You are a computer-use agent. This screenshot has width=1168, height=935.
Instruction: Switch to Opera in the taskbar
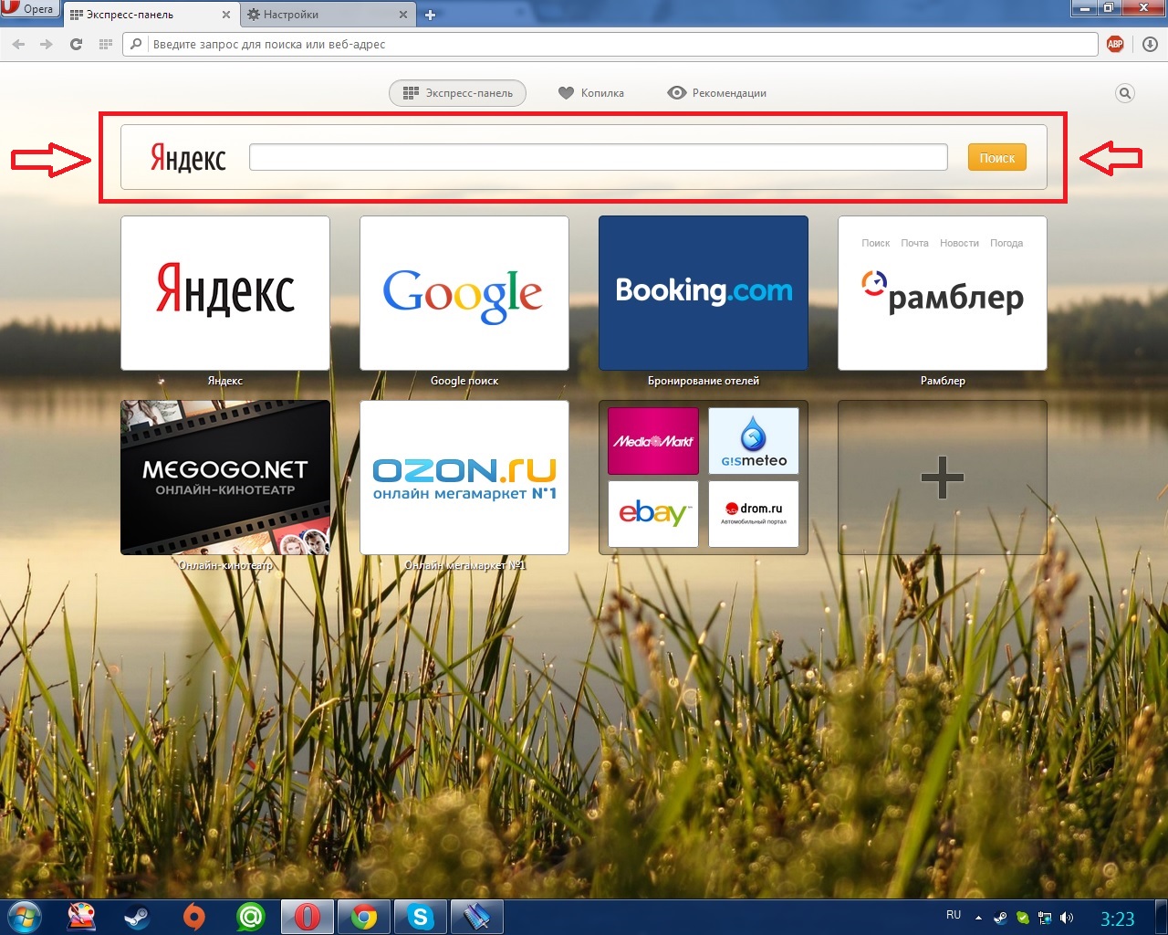308,917
